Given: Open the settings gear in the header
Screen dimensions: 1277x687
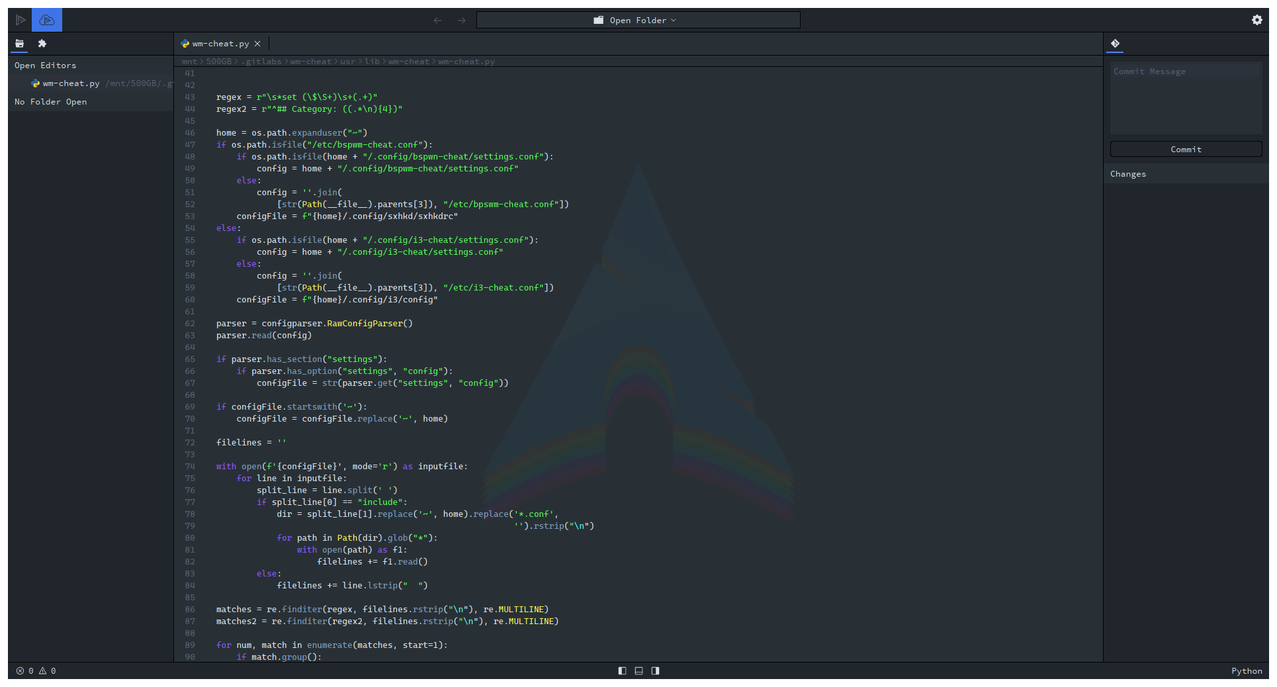Looking at the screenshot, I should [1256, 20].
